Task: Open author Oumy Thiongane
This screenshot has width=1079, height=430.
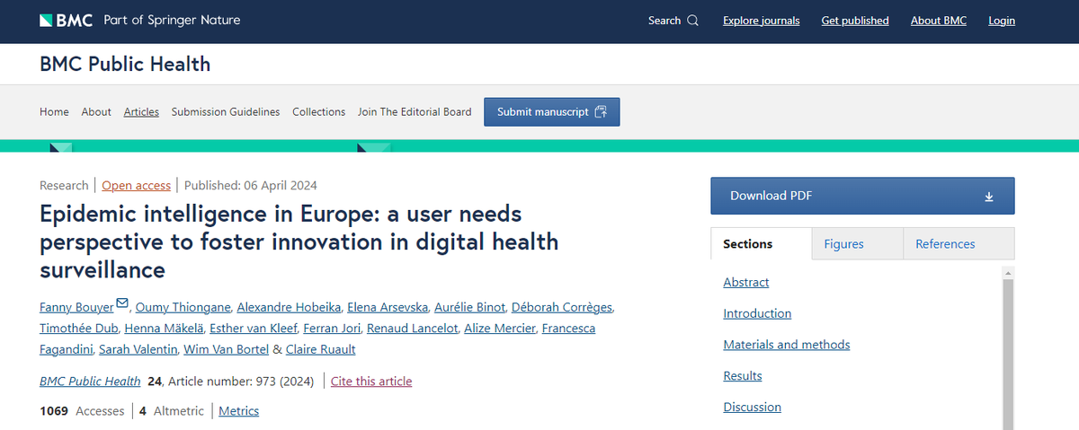Action: (183, 307)
